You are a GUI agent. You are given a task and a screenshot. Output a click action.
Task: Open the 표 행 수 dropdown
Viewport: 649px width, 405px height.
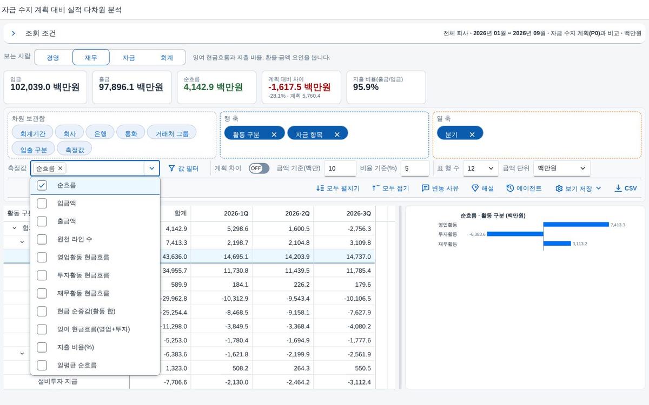(481, 168)
